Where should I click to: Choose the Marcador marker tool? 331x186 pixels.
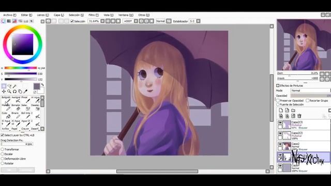(6, 107)
